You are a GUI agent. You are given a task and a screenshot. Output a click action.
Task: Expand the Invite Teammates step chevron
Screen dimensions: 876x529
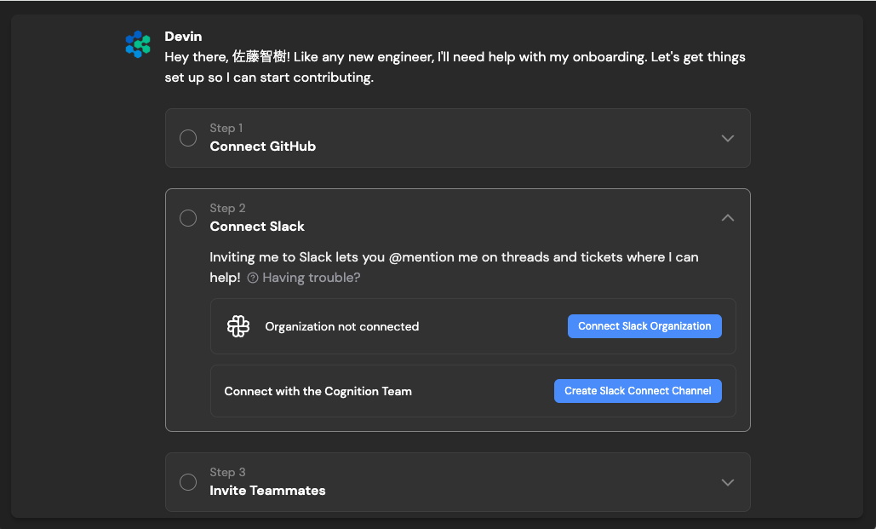pos(727,482)
